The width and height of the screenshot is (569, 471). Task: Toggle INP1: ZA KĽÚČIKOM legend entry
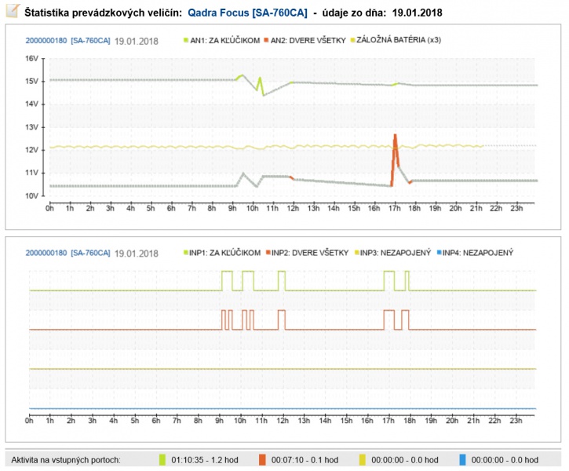[x=222, y=253]
